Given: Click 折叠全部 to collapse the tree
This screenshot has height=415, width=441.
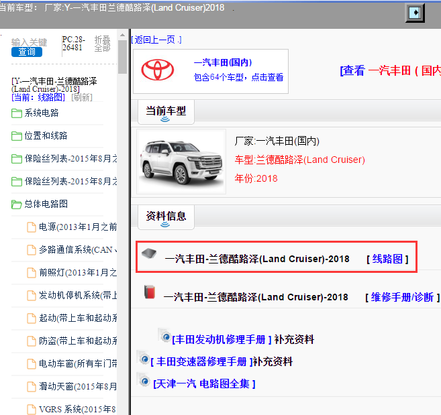Looking at the screenshot, I should (102, 44).
